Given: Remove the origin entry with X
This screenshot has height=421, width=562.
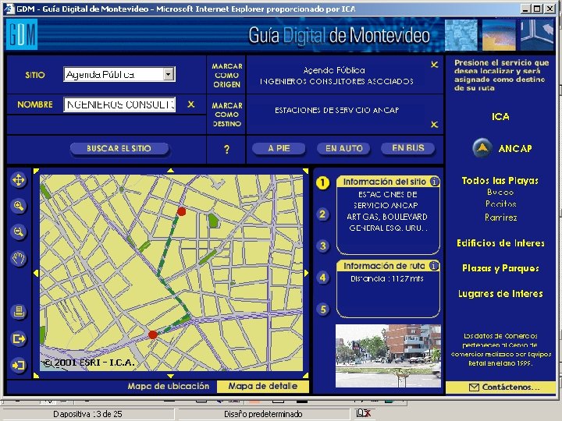Looking at the screenshot, I should pyautogui.click(x=435, y=65).
